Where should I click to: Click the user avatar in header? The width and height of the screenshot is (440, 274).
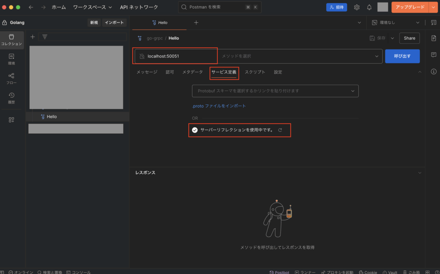[x=382, y=7]
